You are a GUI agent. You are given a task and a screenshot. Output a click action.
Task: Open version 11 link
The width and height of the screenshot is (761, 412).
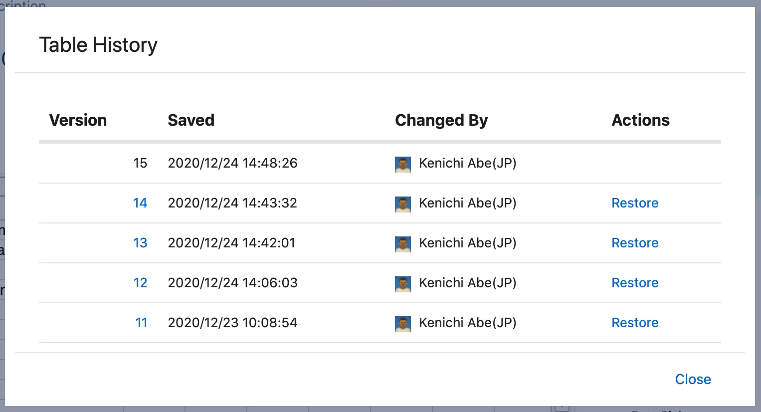[x=141, y=323]
